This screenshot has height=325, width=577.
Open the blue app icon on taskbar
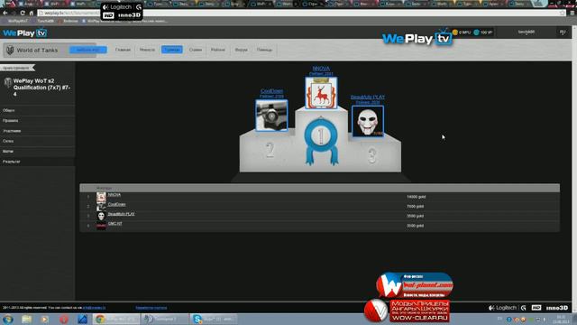point(82,319)
